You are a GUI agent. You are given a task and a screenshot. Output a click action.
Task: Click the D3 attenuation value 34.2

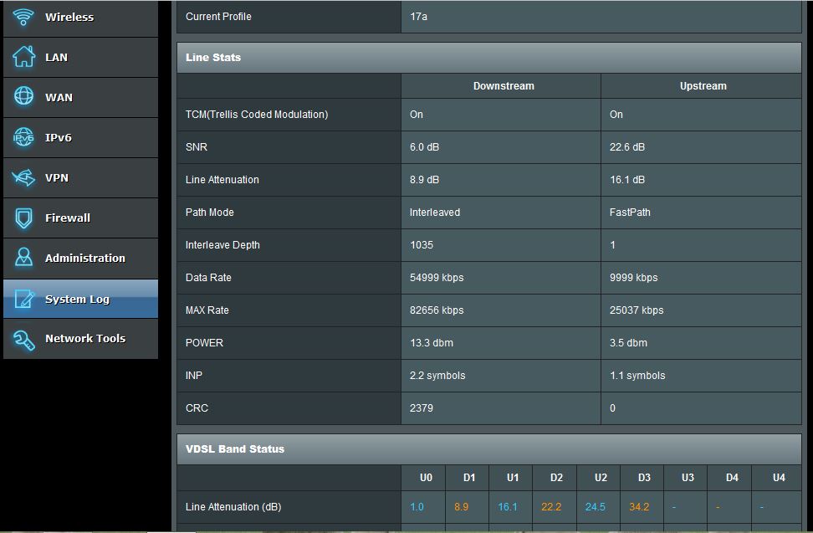[x=639, y=507]
